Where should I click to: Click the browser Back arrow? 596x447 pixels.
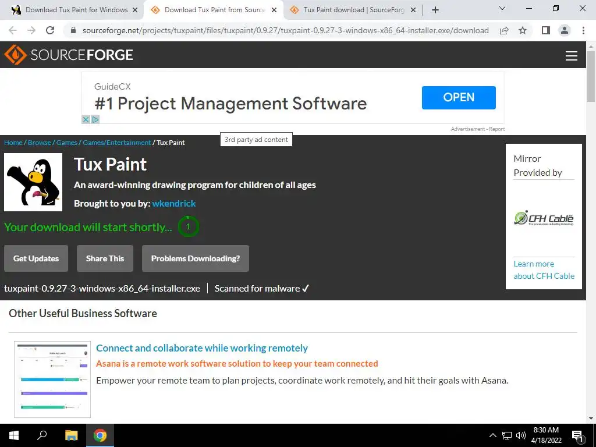(13, 30)
